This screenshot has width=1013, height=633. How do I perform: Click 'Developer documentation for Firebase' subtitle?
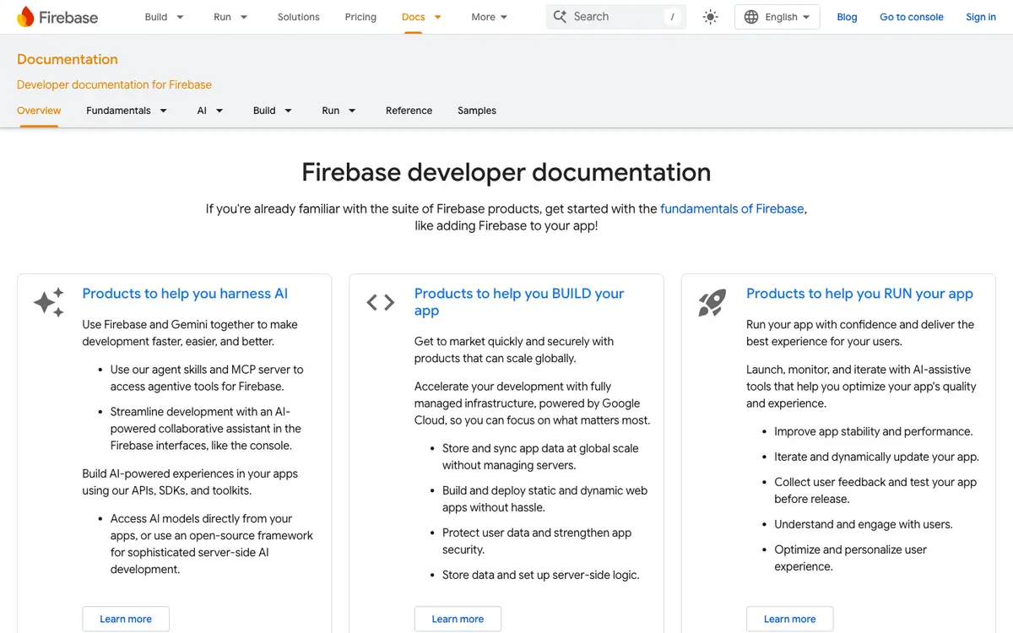point(114,84)
